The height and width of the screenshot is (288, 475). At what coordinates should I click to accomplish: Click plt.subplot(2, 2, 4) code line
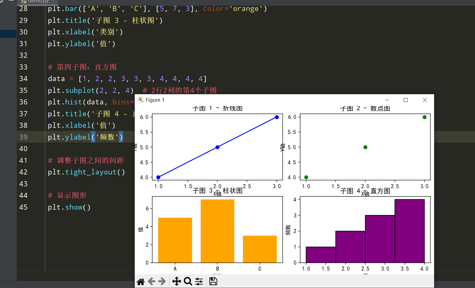click(91, 90)
